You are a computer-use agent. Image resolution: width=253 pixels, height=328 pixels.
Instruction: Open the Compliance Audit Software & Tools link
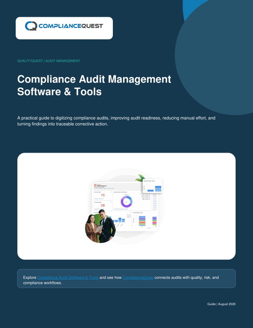pyautogui.click(x=68, y=278)
